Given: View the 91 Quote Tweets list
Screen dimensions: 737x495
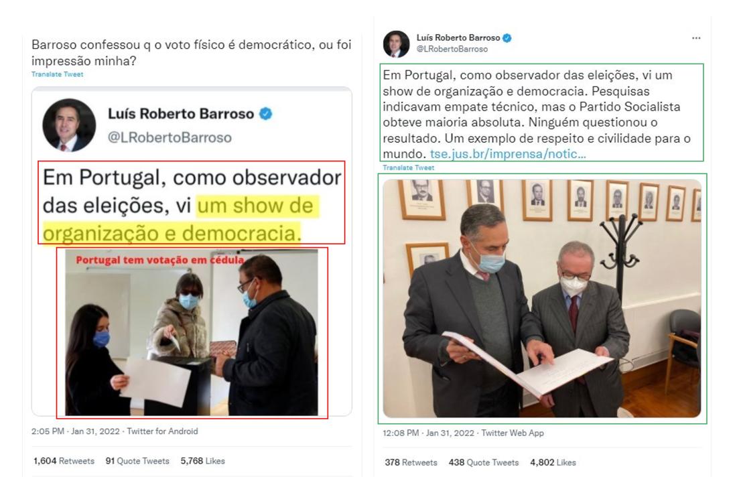Looking at the screenshot, I should pos(137,461).
